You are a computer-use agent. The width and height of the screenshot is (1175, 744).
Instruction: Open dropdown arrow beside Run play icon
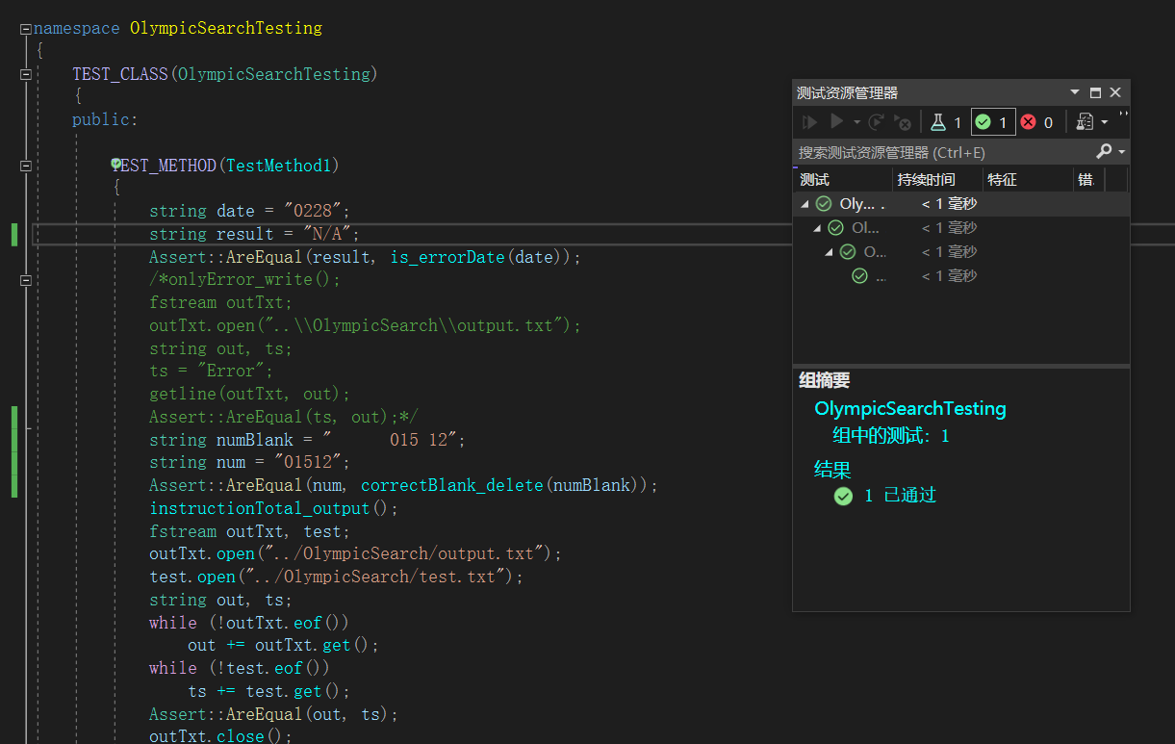tap(856, 122)
